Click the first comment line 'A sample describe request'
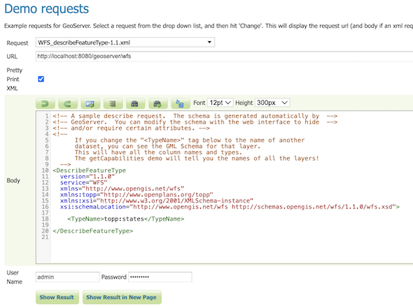Screen dimensions: 413x308 click(195, 116)
